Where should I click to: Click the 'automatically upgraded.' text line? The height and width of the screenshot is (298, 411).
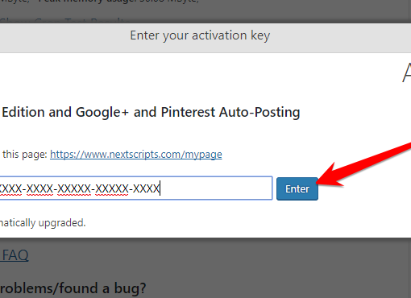[43, 223]
